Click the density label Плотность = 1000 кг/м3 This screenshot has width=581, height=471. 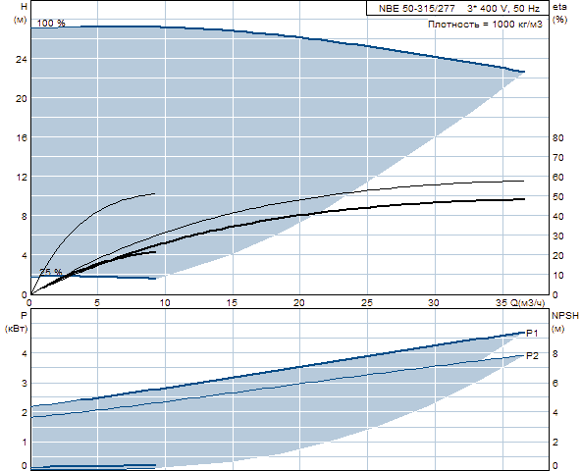point(485,25)
